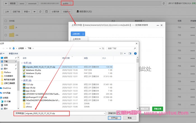The height and width of the screenshot is (123, 196).
Task: Click the 打开(O) button in file dialog
Action: [x=114, y=118]
